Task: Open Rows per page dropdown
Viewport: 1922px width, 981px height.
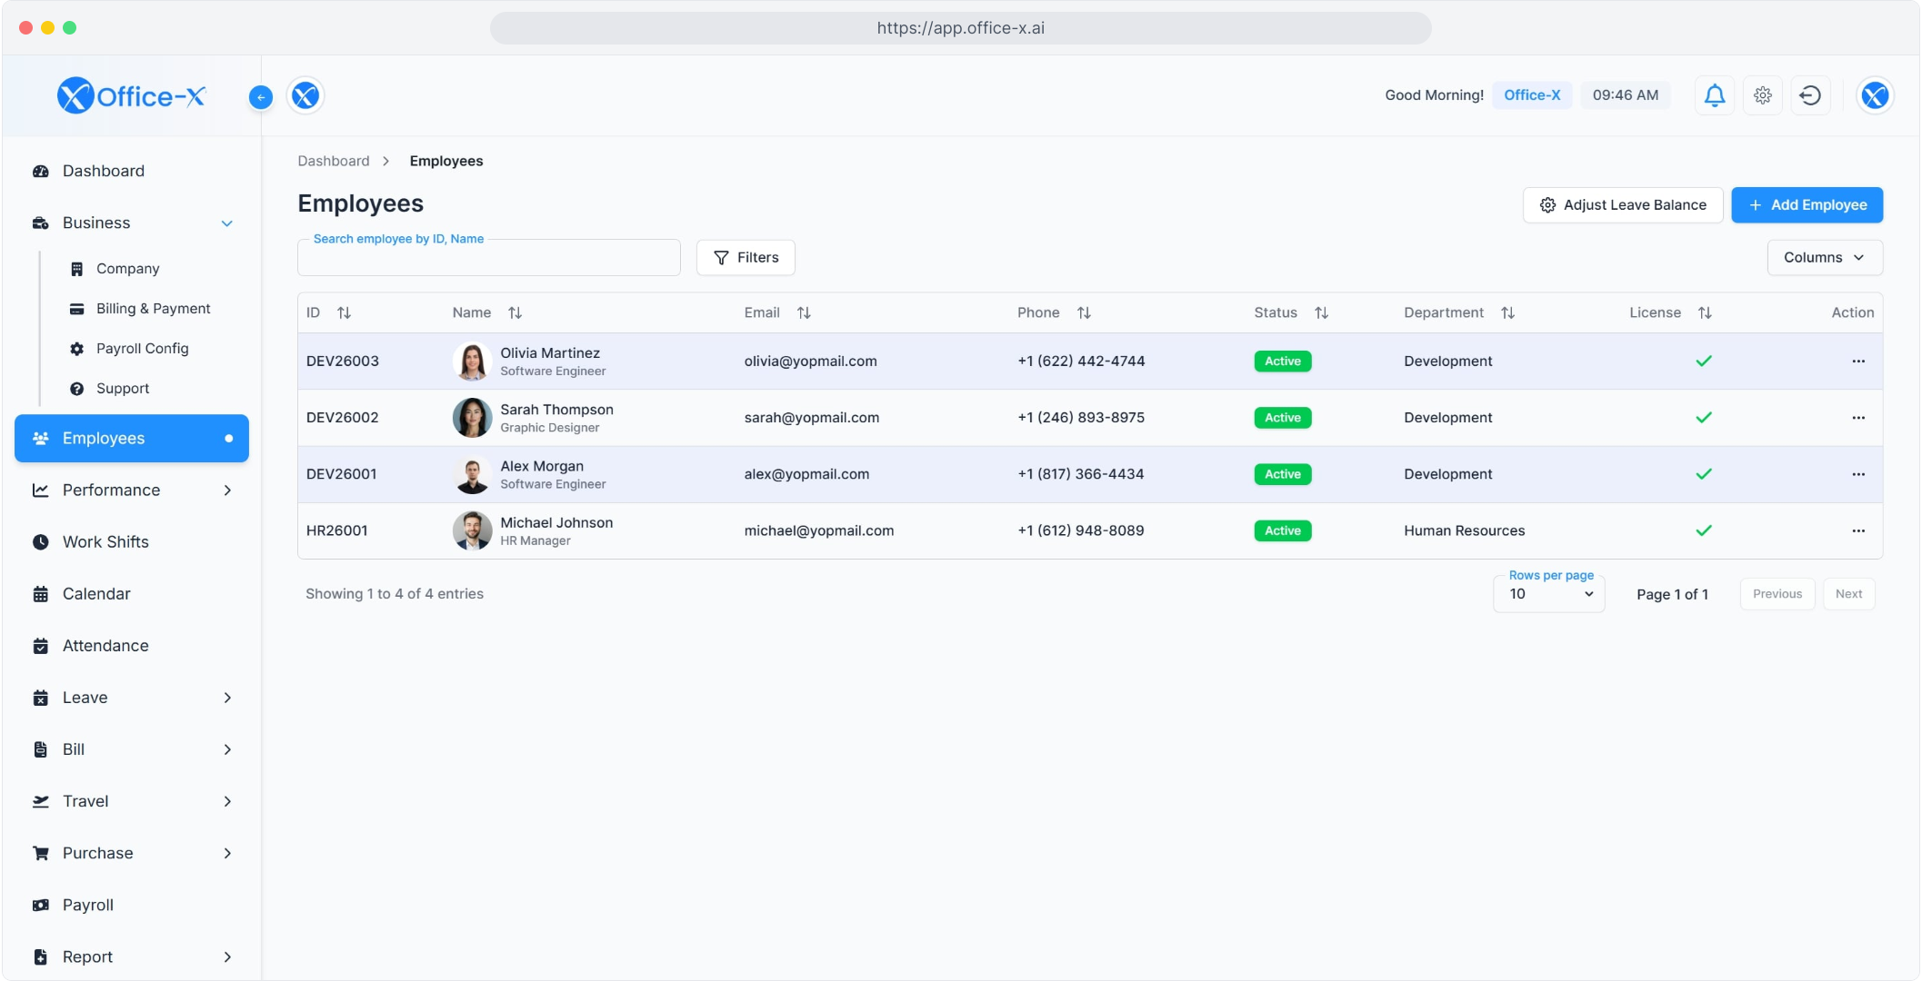Action: [x=1549, y=594]
